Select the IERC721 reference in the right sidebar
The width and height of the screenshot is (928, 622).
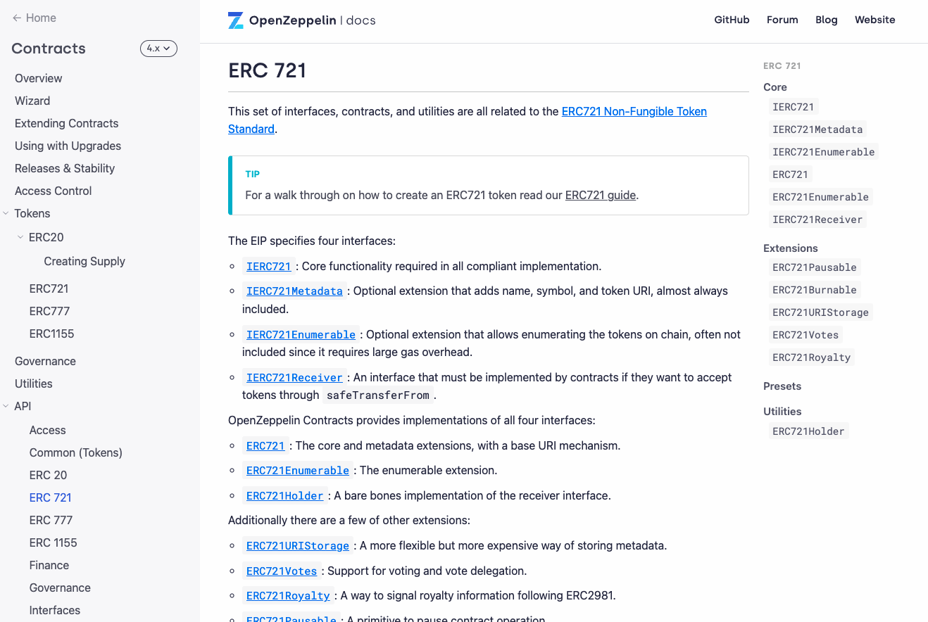(793, 106)
